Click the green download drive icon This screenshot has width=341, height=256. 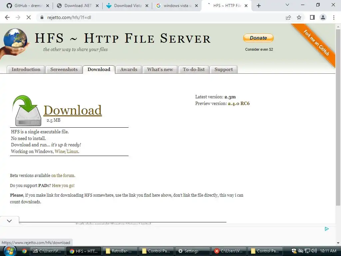point(27,111)
